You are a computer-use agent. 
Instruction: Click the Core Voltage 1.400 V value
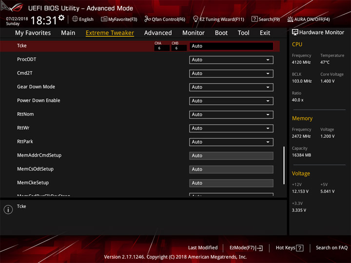tap(327, 81)
